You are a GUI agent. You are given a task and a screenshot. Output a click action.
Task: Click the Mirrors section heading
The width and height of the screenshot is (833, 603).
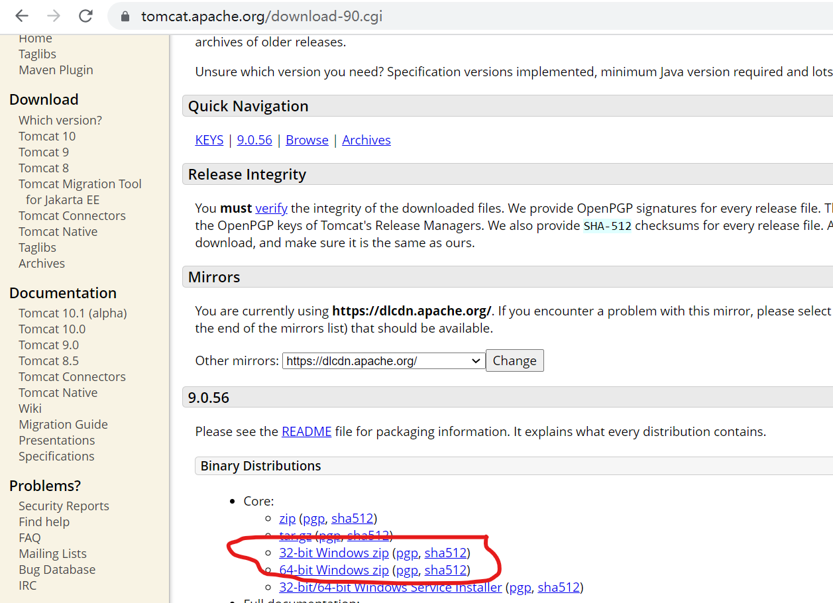coord(214,277)
